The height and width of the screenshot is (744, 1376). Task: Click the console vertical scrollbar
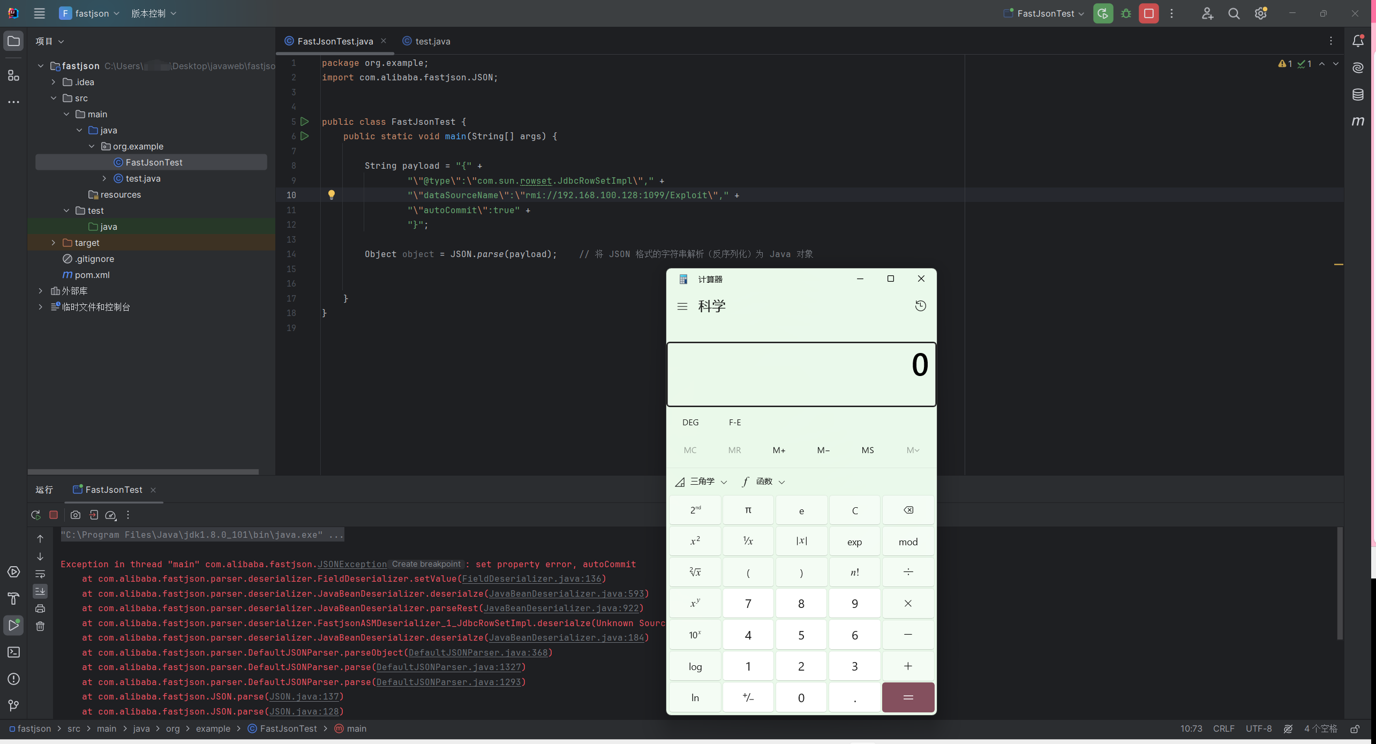point(1340,583)
